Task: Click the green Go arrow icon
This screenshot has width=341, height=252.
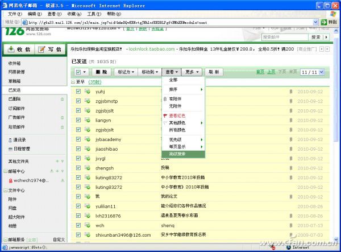Action: (324, 22)
